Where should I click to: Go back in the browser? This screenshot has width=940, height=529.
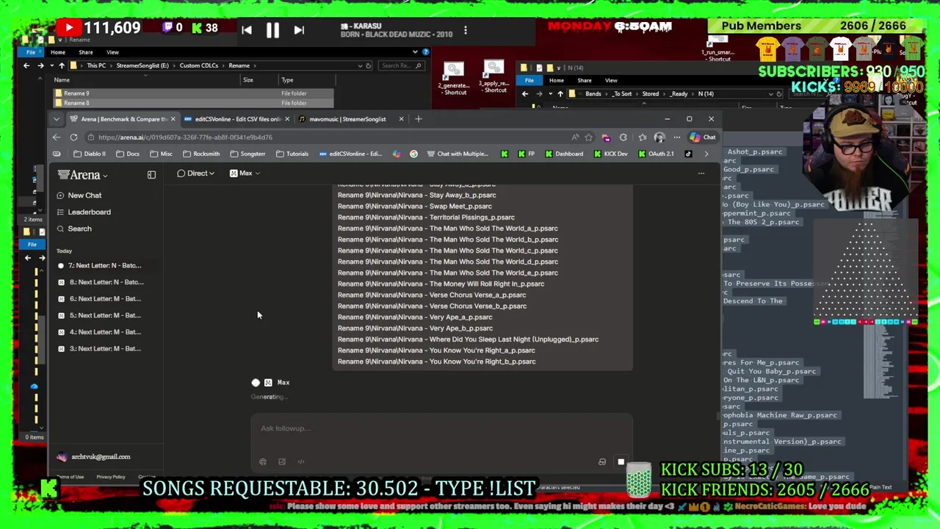point(57,137)
